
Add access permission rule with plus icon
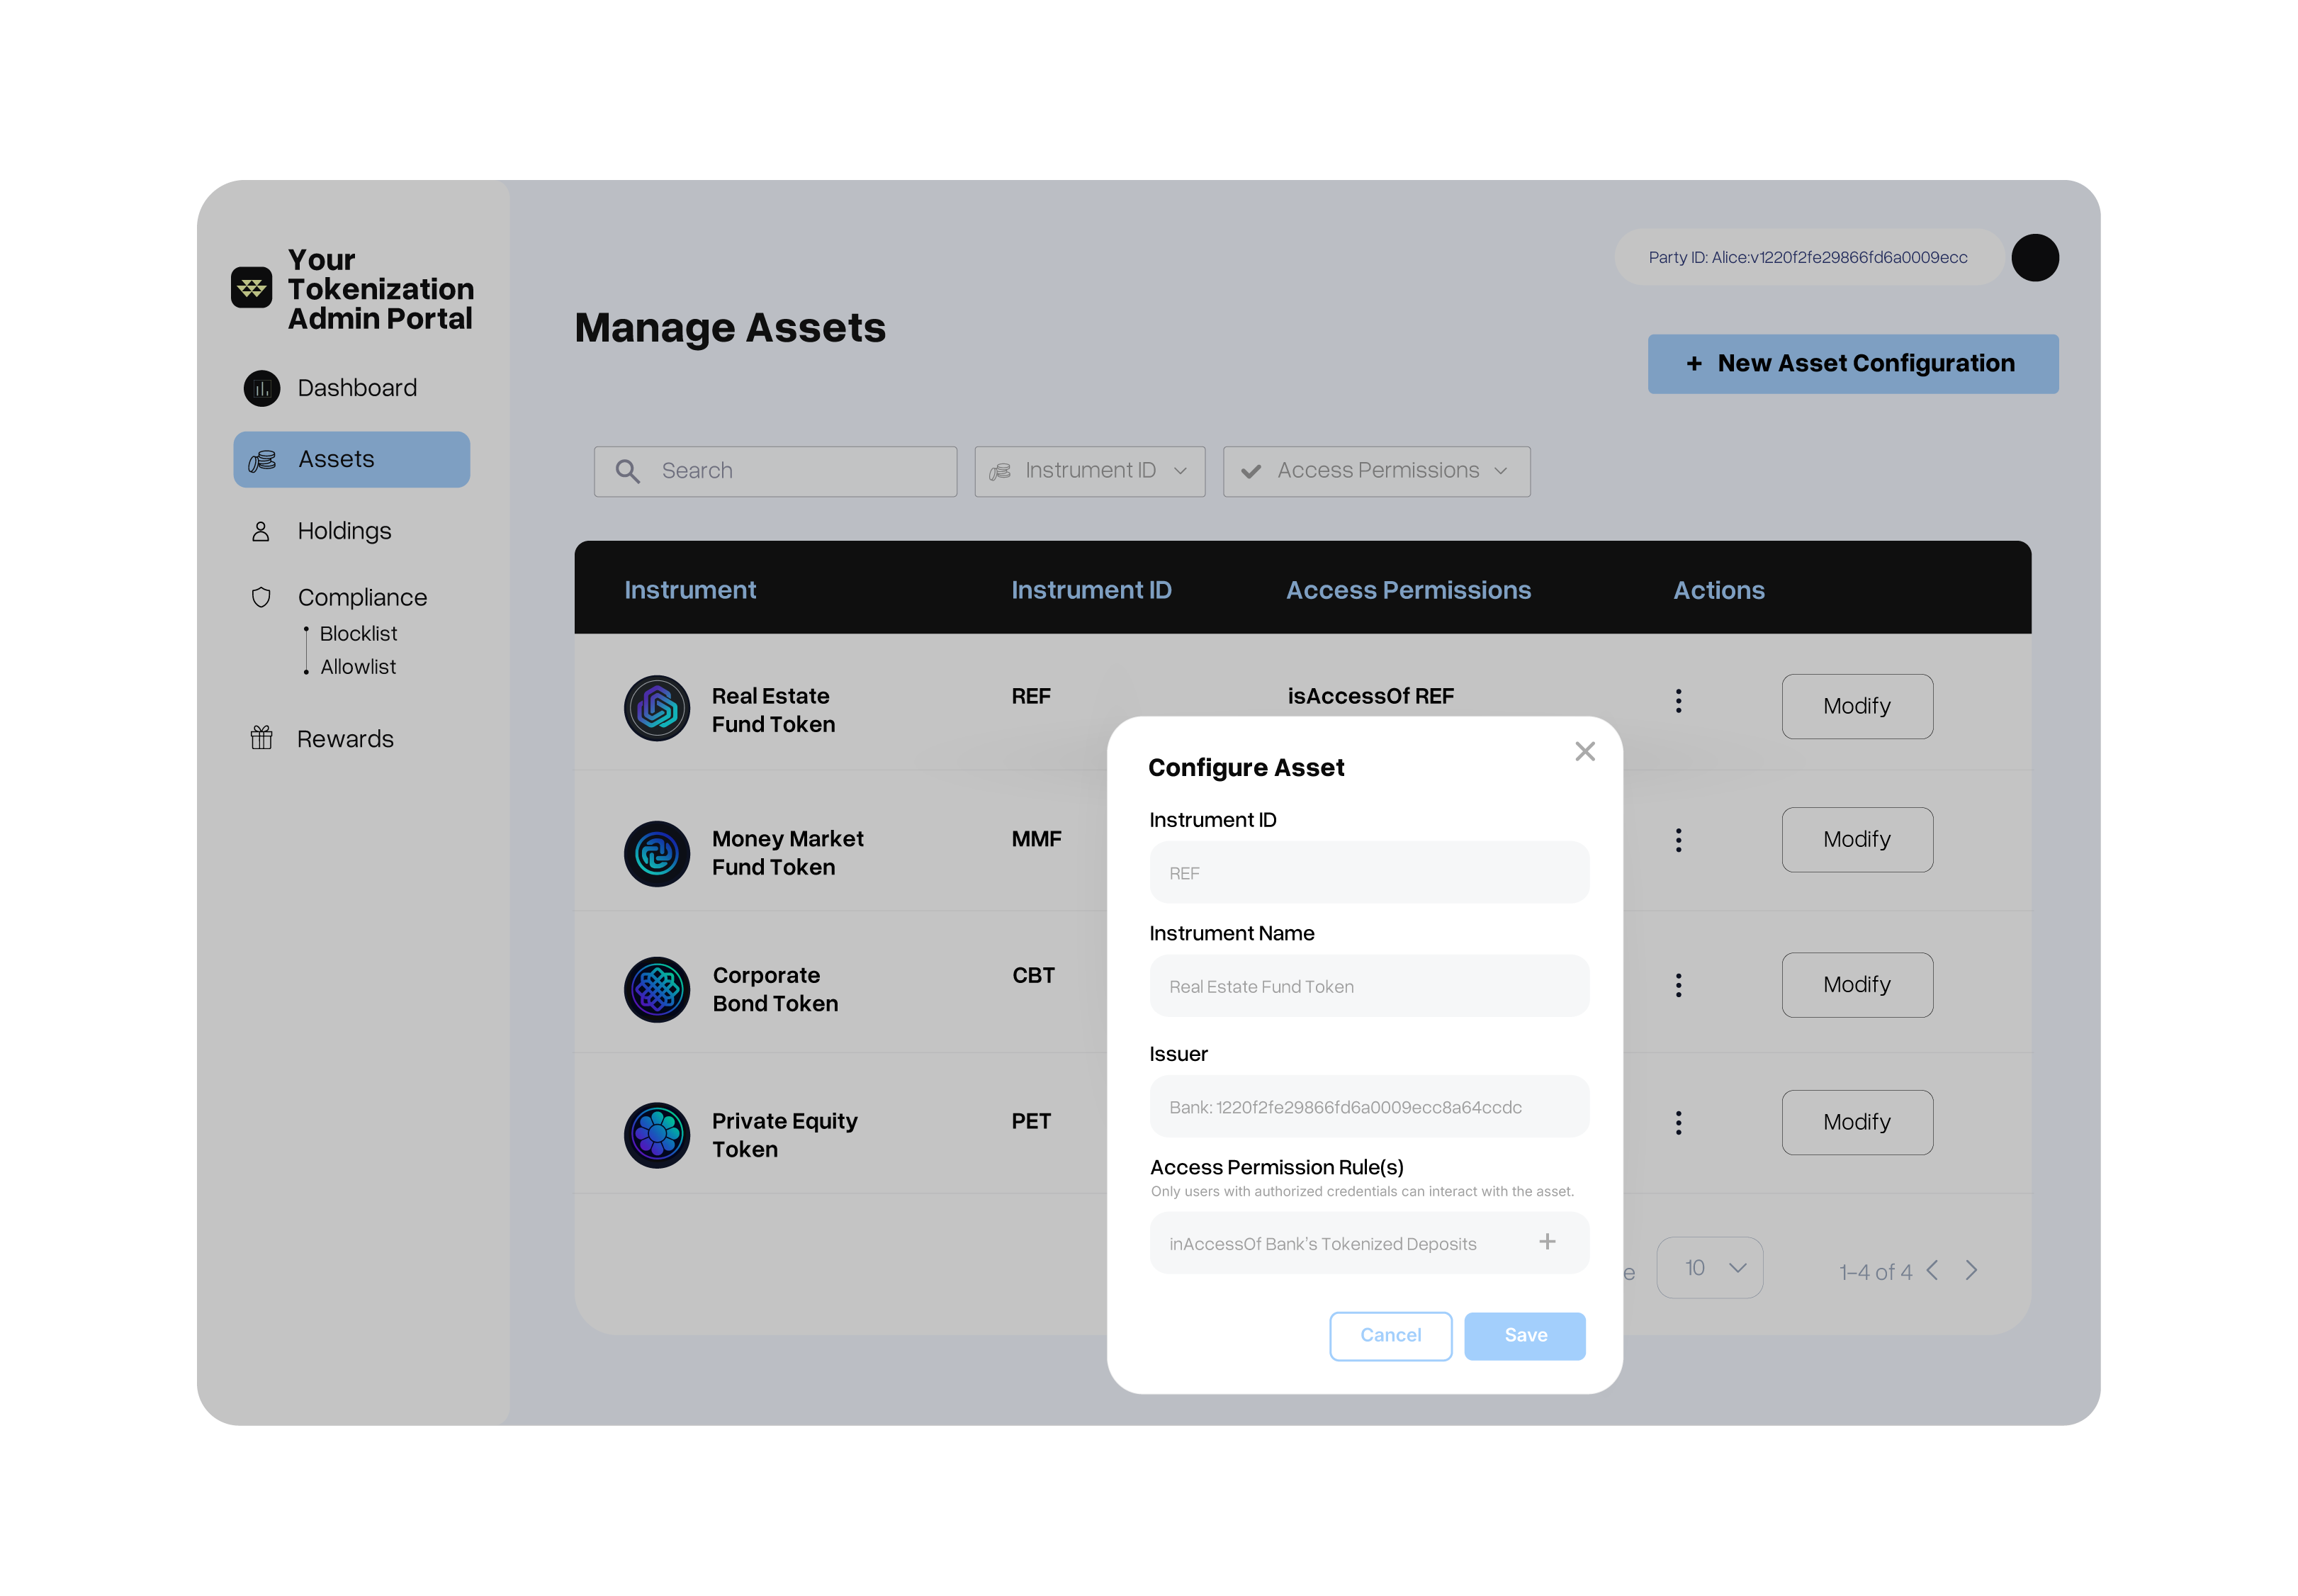click(1548, 1241)
